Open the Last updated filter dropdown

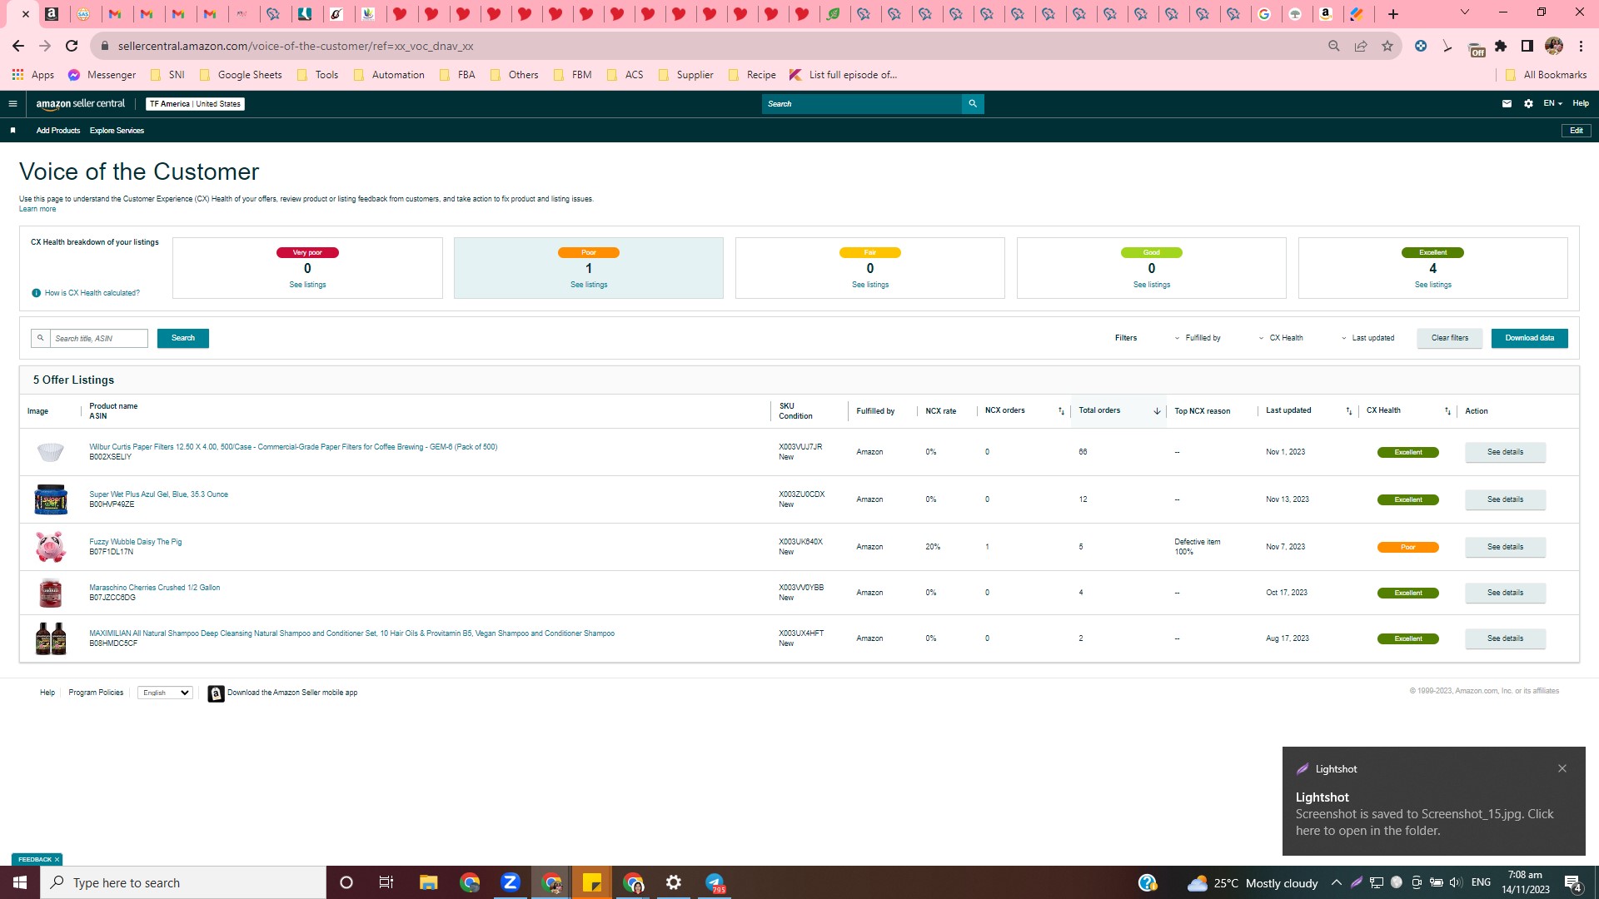click(x=1367, y=338)
